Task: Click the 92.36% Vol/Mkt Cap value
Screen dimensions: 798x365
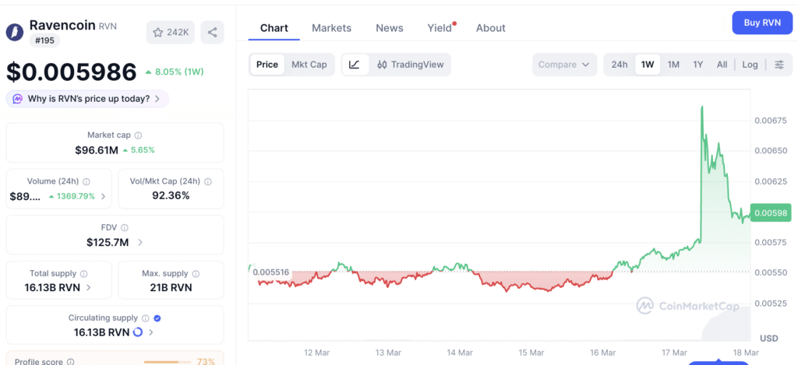Action: point(171,195)
